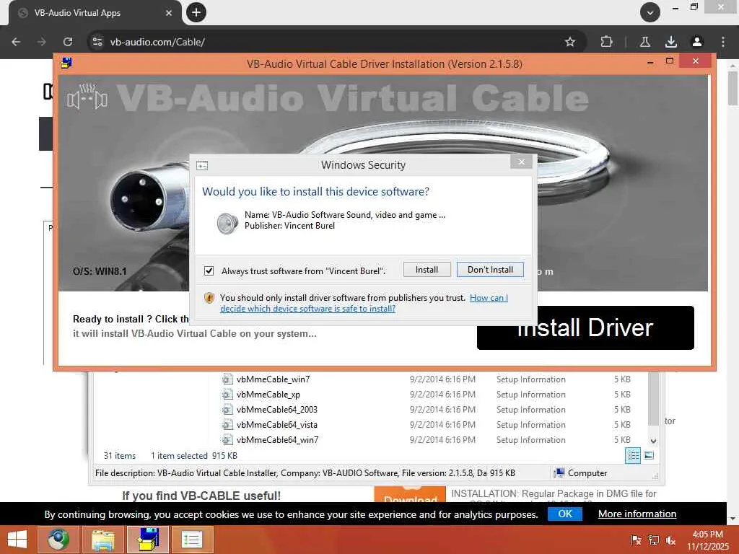739x554 pixels.
Task: Select the VB-Audio Virtual Apps tab
Action: (95, 13)
